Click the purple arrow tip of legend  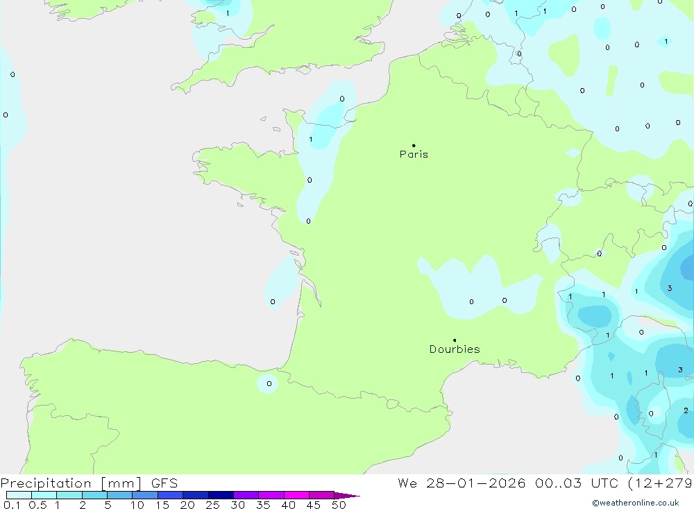click(347, 495)
